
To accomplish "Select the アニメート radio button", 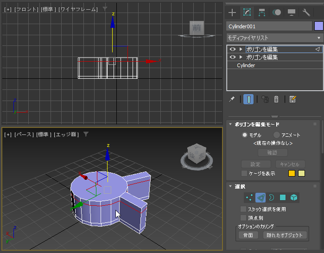I will click(x=276, y=135).
